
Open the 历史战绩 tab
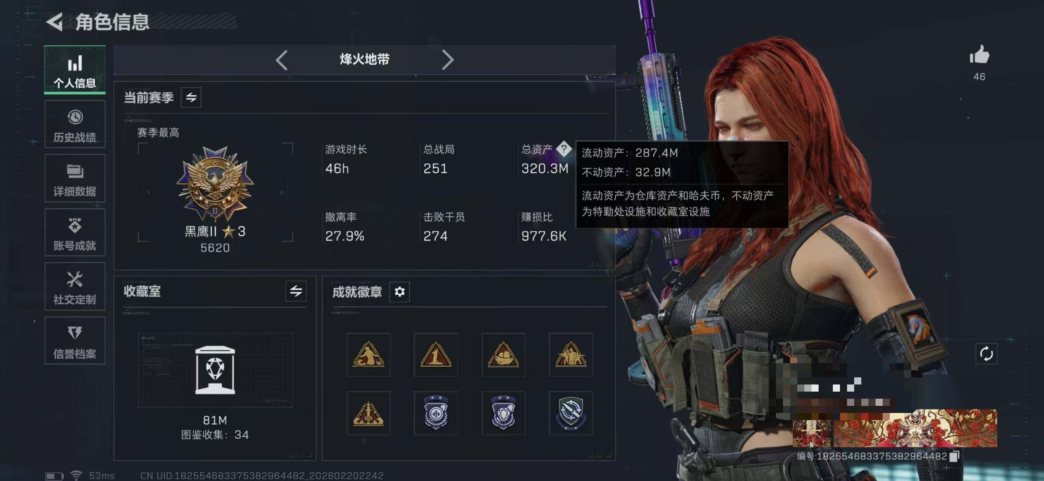75,125
